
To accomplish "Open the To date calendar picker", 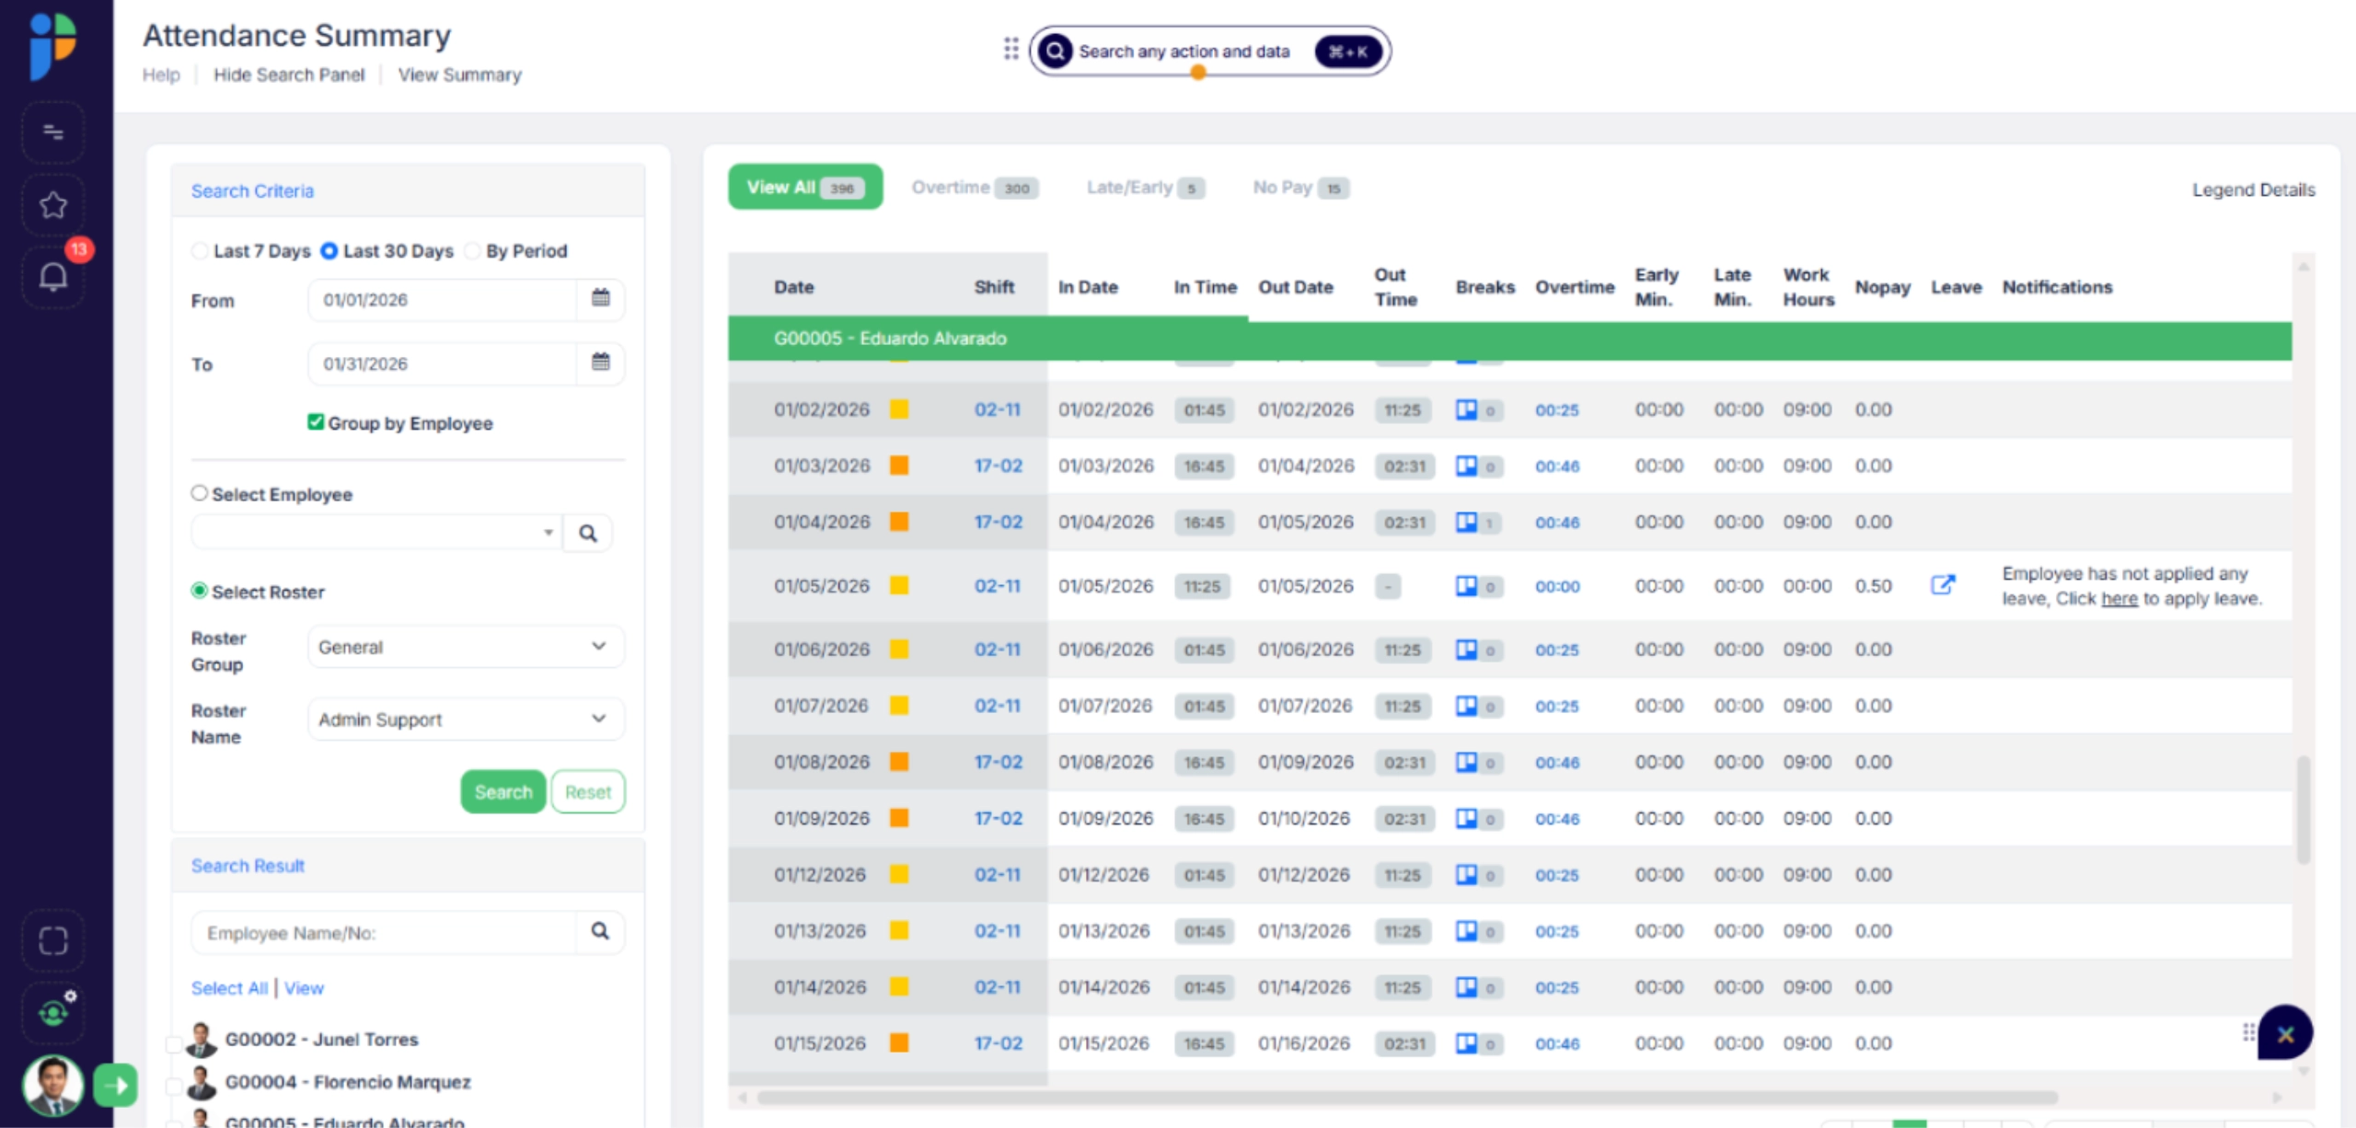I will click(x=600, y=363).
